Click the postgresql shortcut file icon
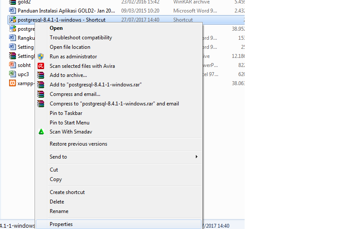Screen dimensions: 354x229 [13, 19]
